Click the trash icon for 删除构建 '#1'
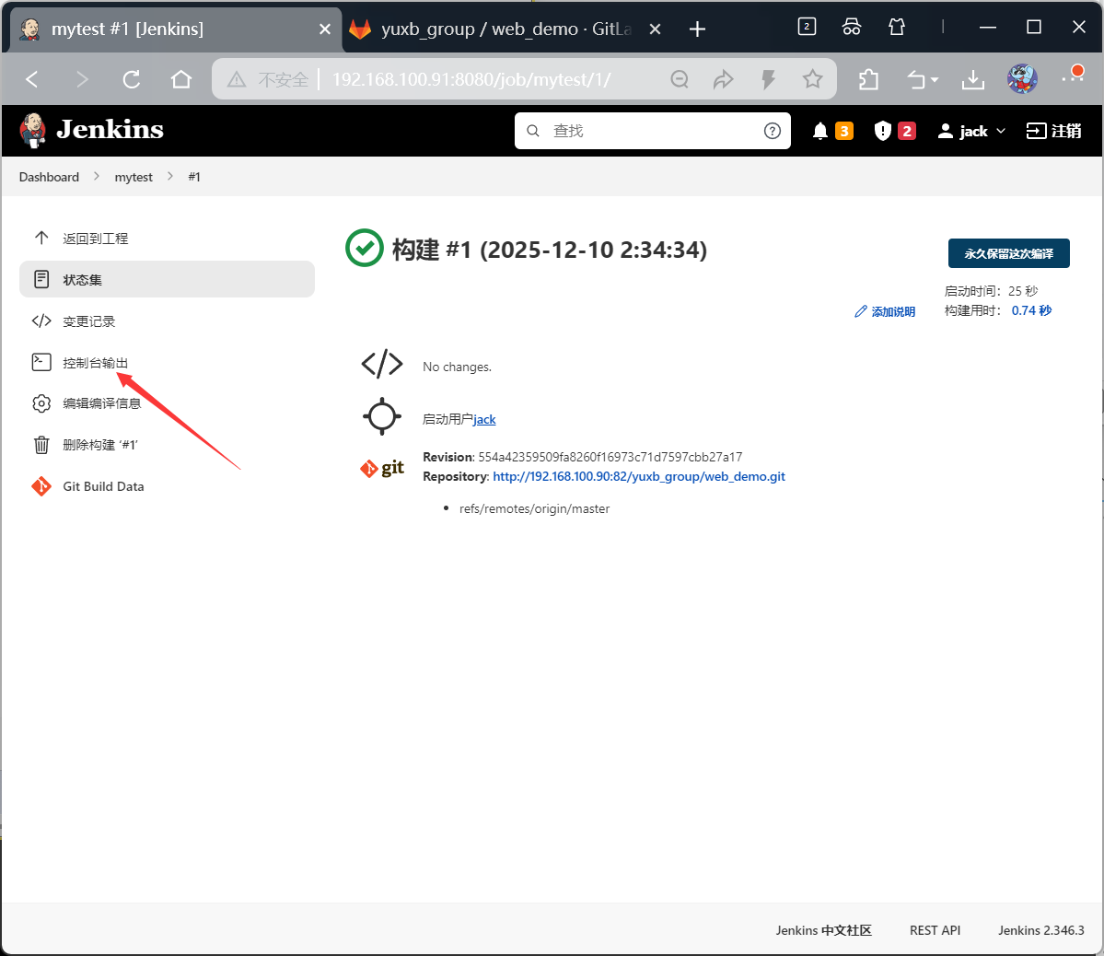The width and height of the screenshot is (1104, 956). click(x=41, y=445)
